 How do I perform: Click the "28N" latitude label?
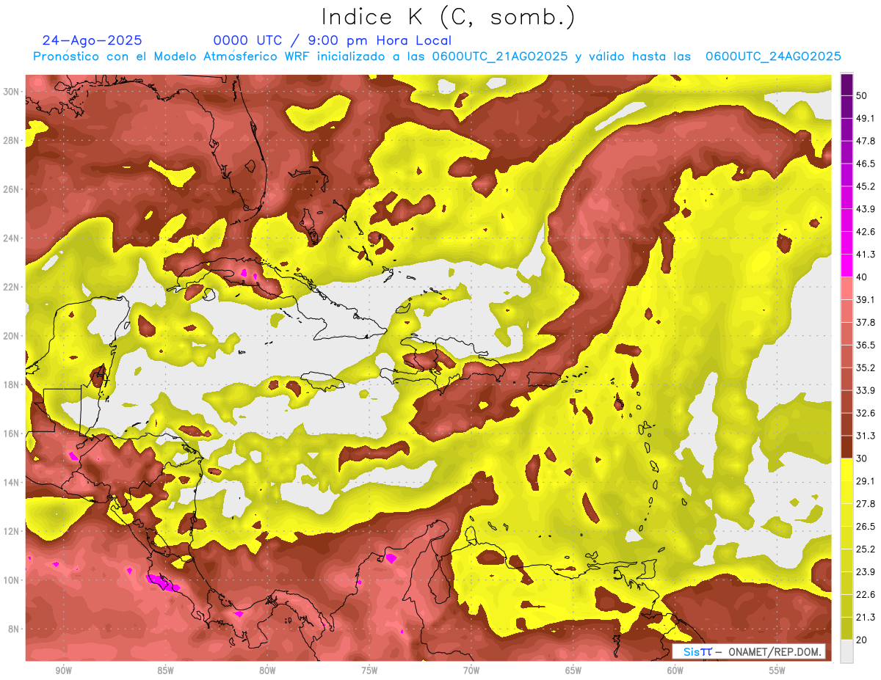[11, 140]
